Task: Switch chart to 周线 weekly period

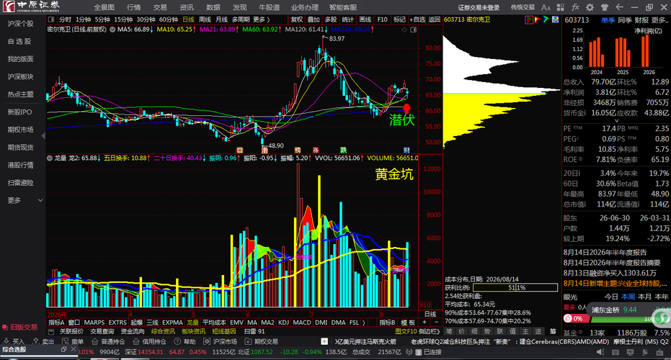Action: [205, 19]
